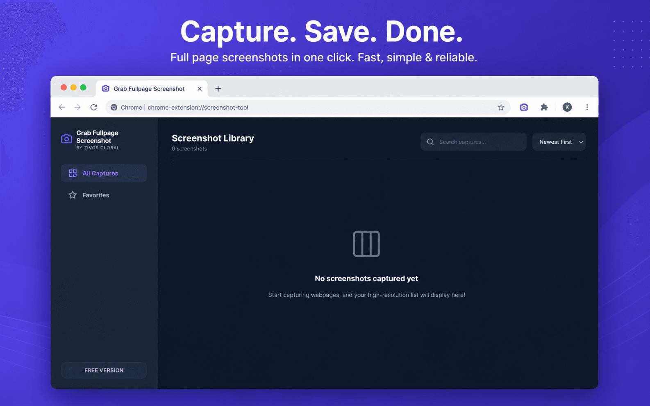Click the empty library columns icon
This screenshot has height=406, width=650.
[x=366, y=244]
